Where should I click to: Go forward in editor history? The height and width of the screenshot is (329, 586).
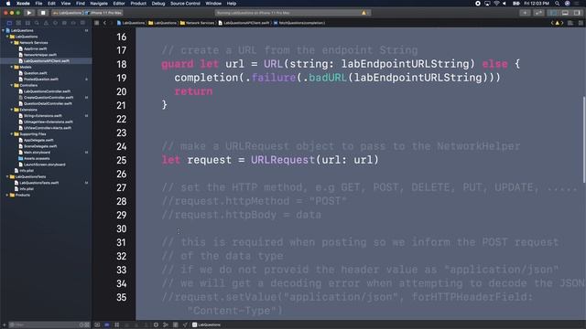(x=111, y=23)
